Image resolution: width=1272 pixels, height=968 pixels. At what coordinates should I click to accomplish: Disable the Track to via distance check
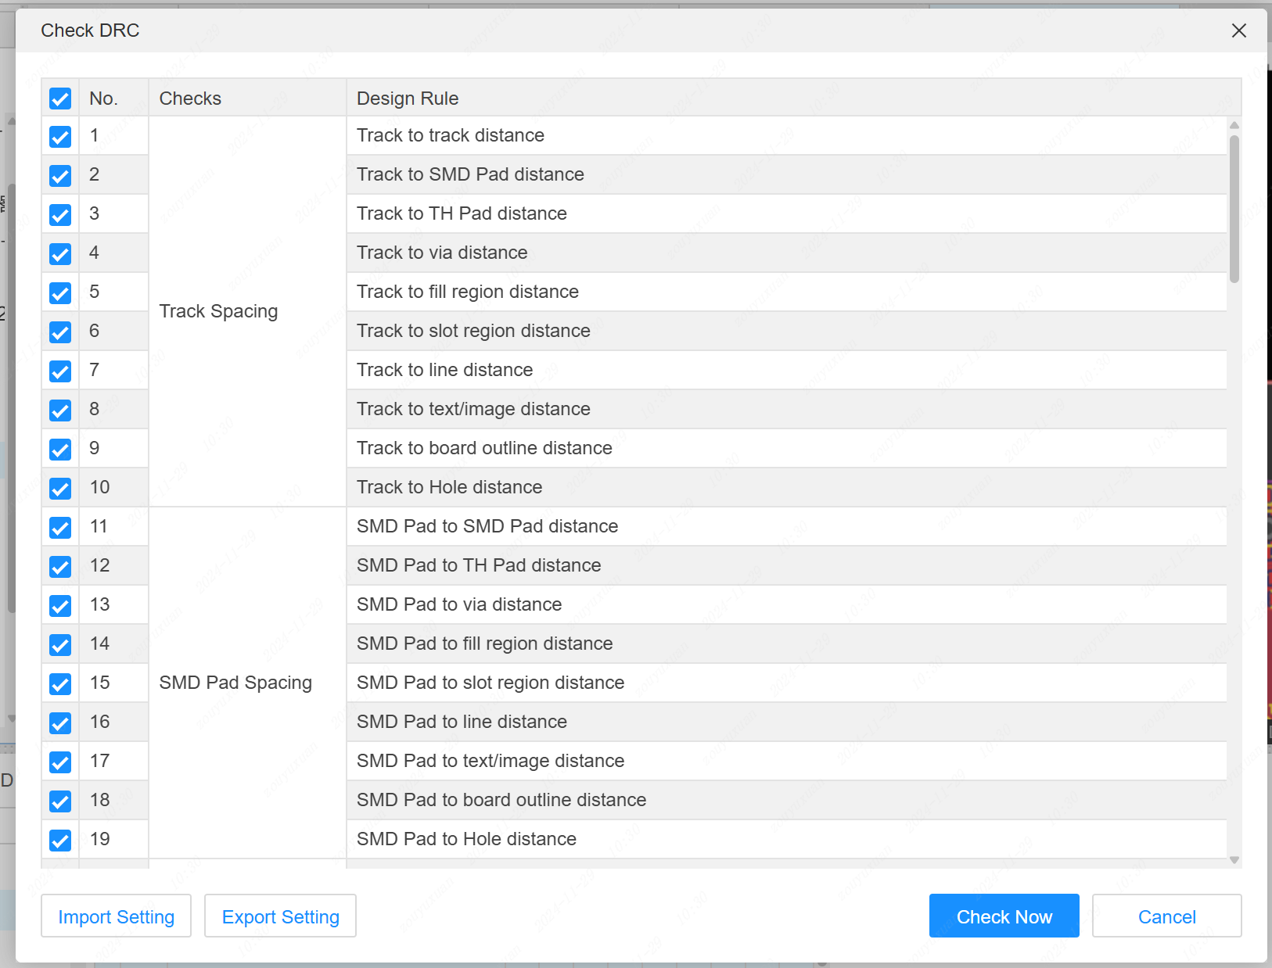point(60,254)
